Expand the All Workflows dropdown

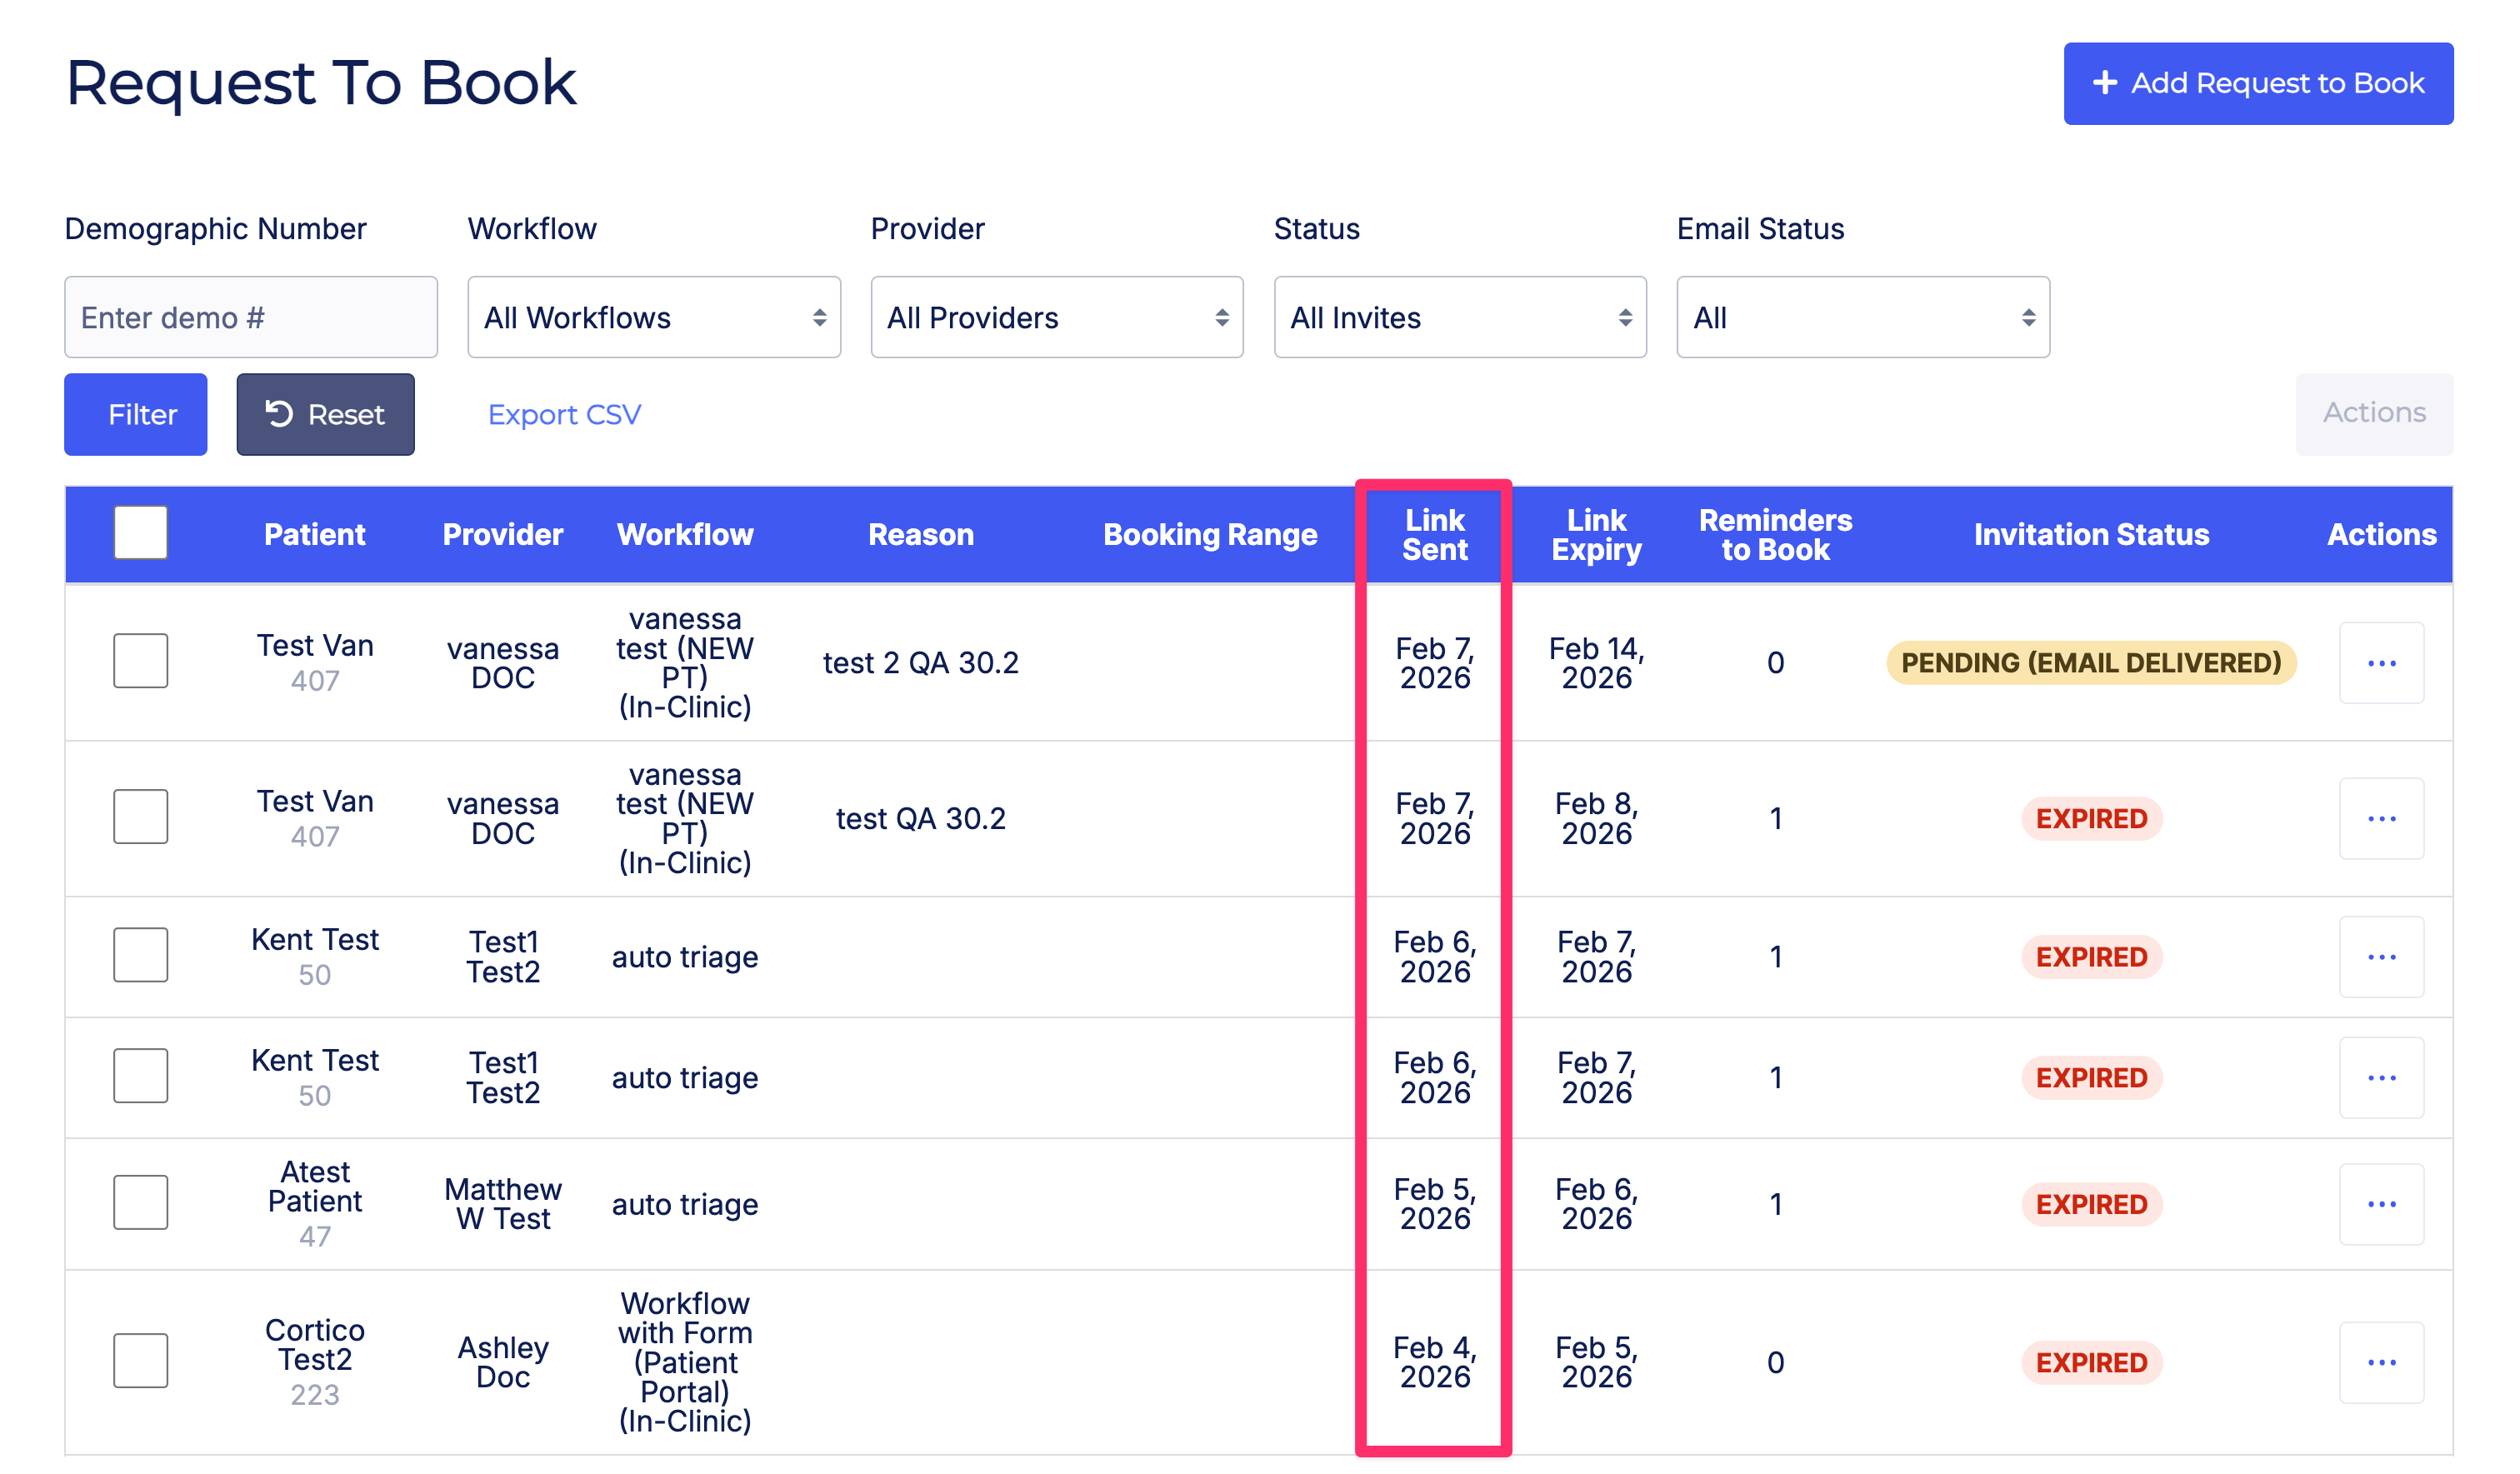point(653,318)
